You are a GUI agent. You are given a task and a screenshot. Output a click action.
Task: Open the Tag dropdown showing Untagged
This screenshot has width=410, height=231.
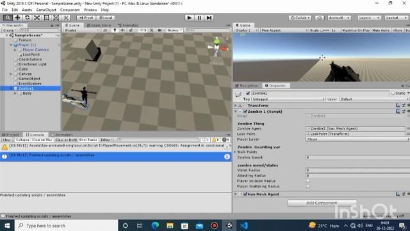pyautogui.click(x=288, y=99)
